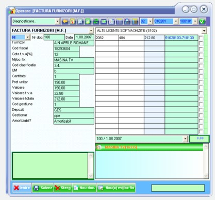Viewport: 215px width, 200px height.
Task: Click the Nou doc. button
Action: 85,188
